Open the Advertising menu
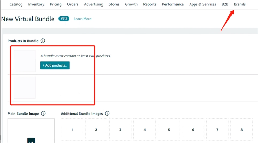Viewport: 258px width, 143px height. click(x=94, y=4)
